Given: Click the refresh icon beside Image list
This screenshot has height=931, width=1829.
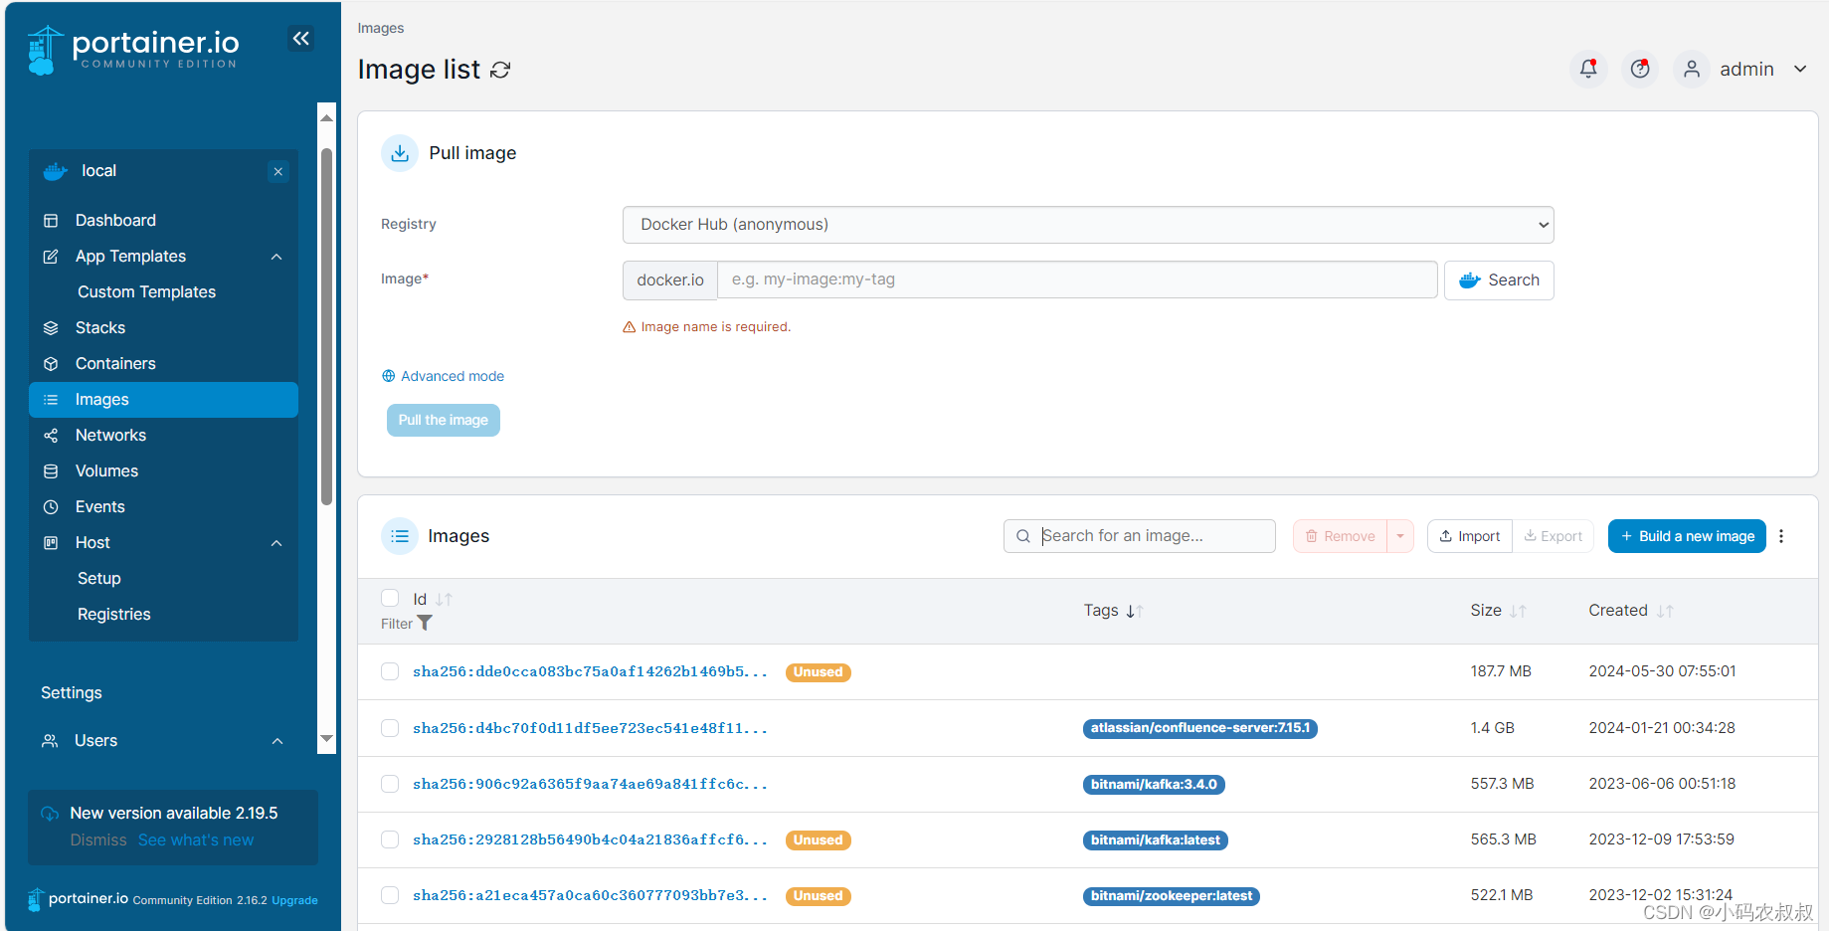Looking at the screenshot, I should click(500, 70).
